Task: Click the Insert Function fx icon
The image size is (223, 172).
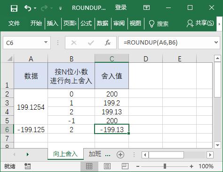Action: point(108,43)
